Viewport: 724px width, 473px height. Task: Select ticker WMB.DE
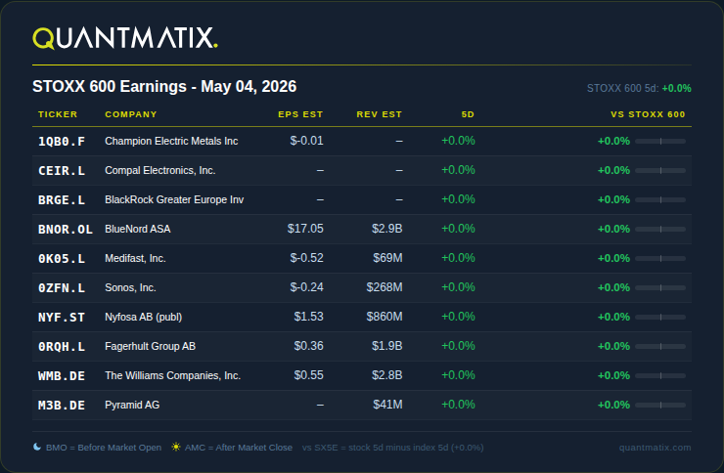coord(62,376)
